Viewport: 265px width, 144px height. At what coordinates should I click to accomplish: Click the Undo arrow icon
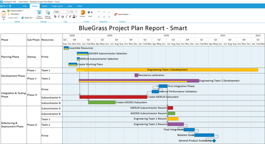pos(4,6)
